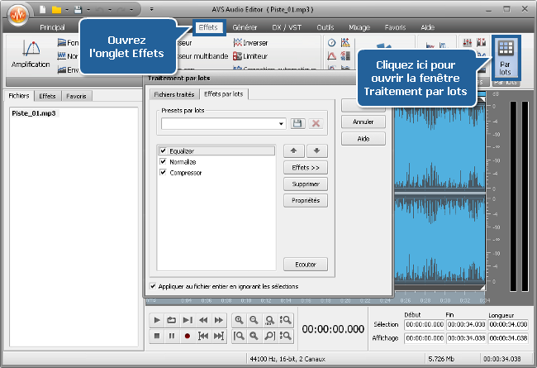
Task: Select the Effets tab in left panel
Action: click(x=47, y=96)
